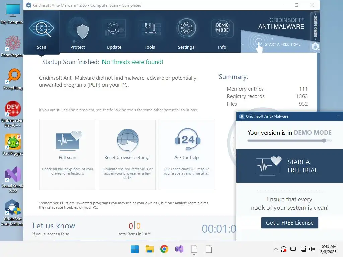Show hidden system tray icons
This screenshot has width=343, height=257.
[276, 249]
